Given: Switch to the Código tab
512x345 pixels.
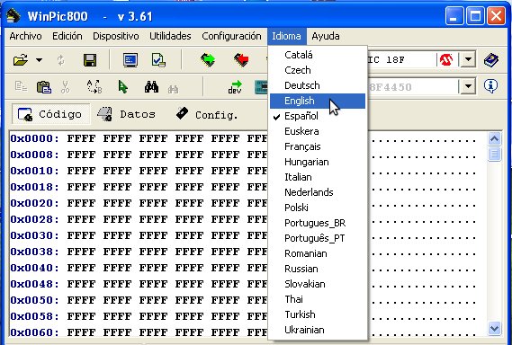Looking at the screenshot, I should [50, 114].
